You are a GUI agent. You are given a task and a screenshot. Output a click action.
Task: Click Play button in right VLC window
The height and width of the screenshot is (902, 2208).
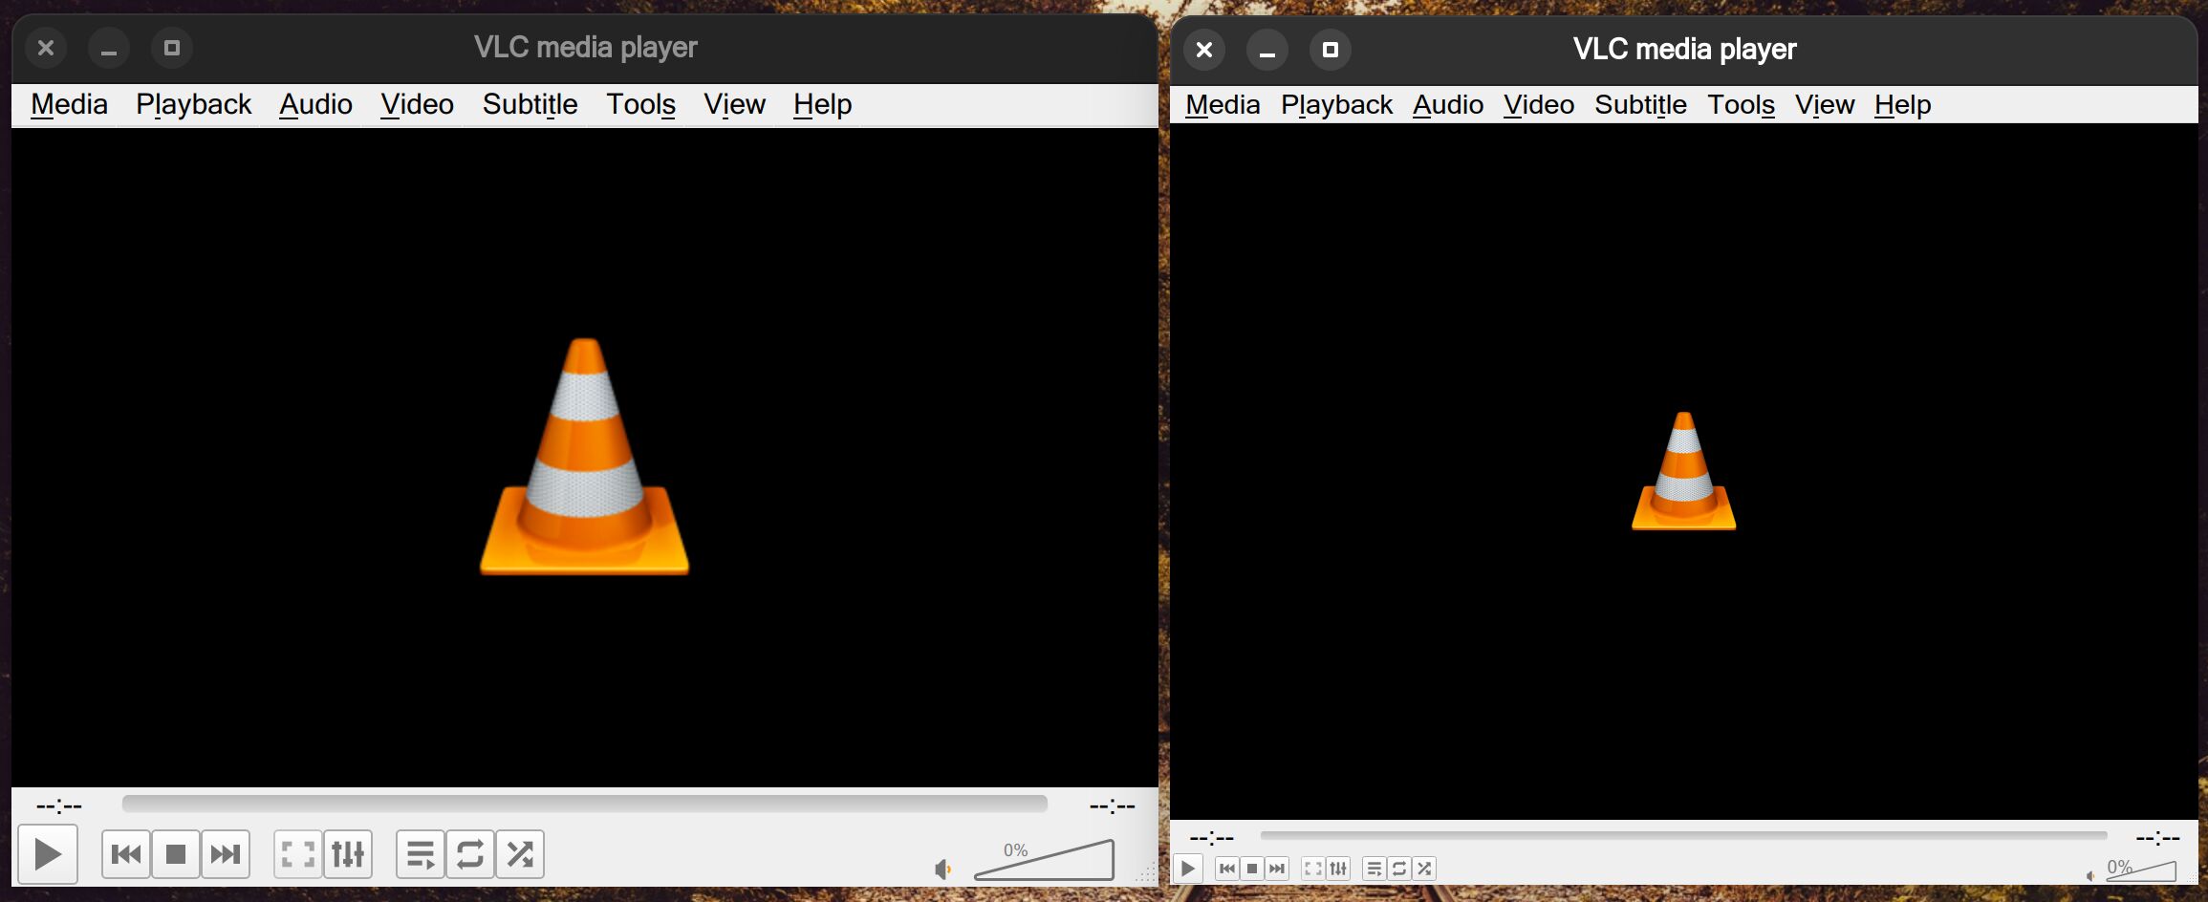point(1187,869)
